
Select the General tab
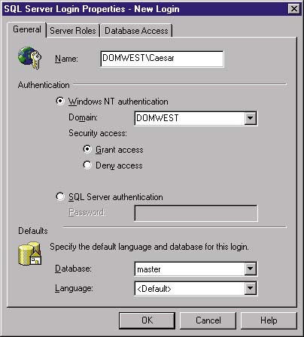pyautogui.click(x=27, y=29)
